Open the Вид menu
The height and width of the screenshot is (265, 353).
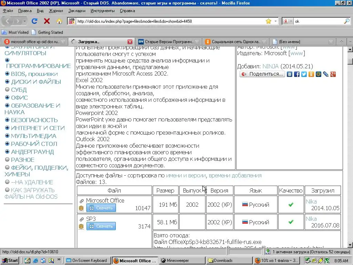(40, 11)
